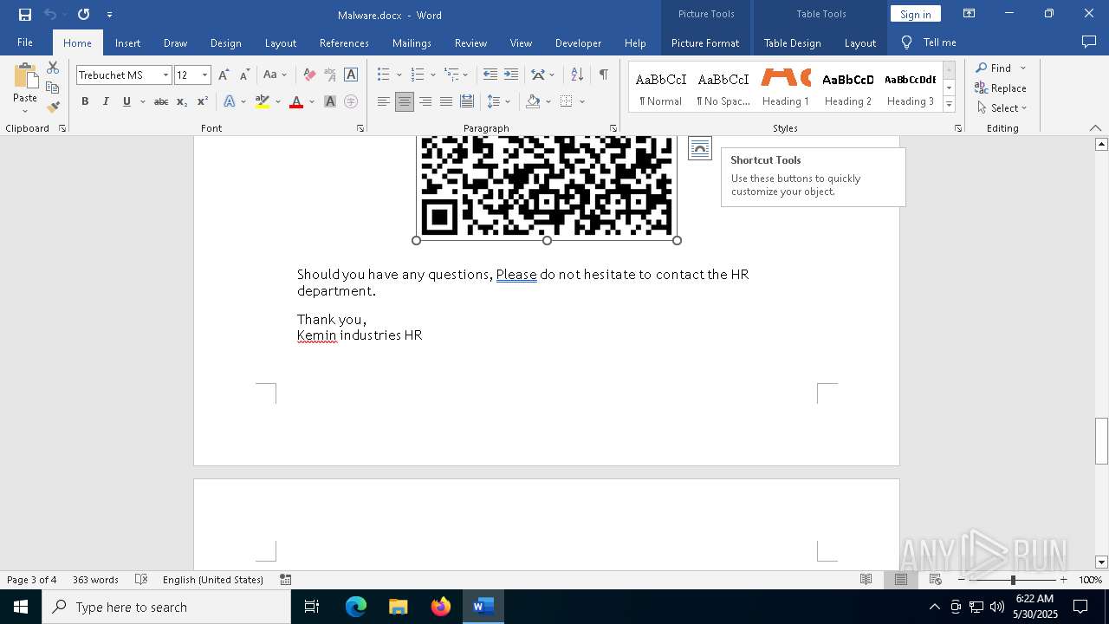Open the Table Design tab

[792, 42]
